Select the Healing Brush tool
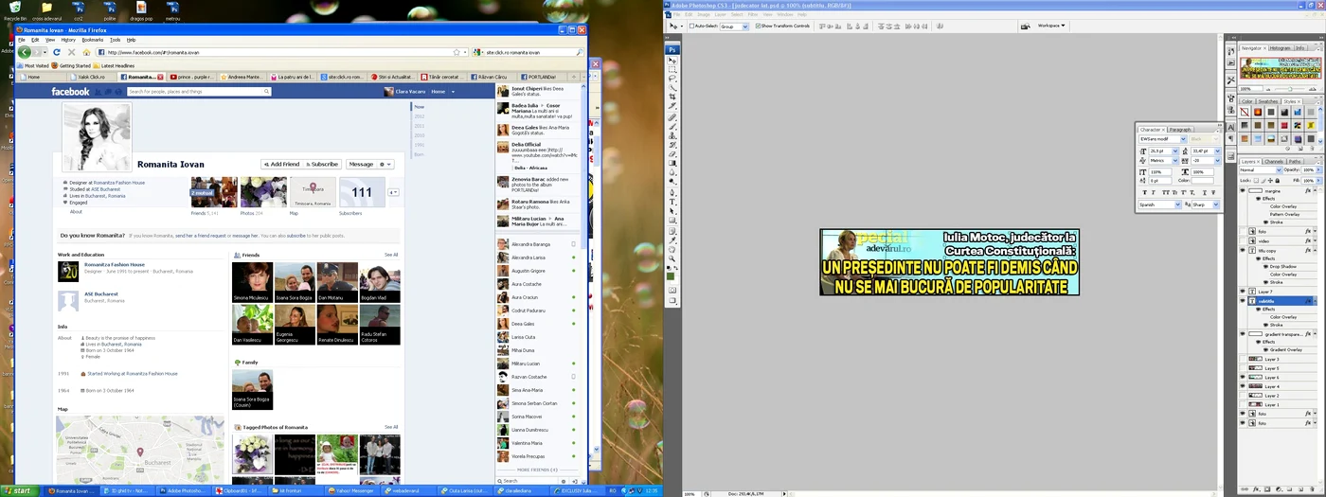This screenshot has width=1326, height=497. point(672,117)
